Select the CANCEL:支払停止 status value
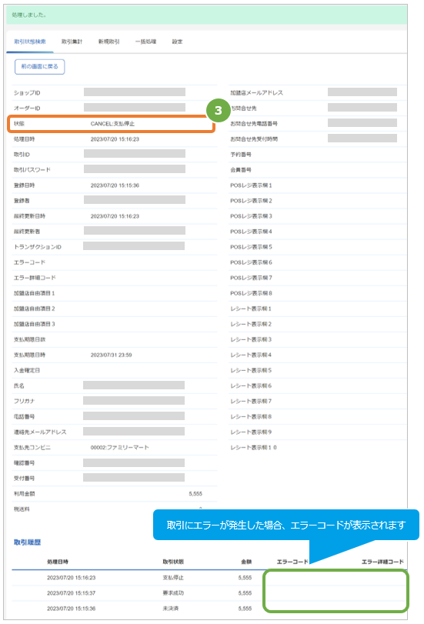 pyautogui.click(x=112, y=124)
